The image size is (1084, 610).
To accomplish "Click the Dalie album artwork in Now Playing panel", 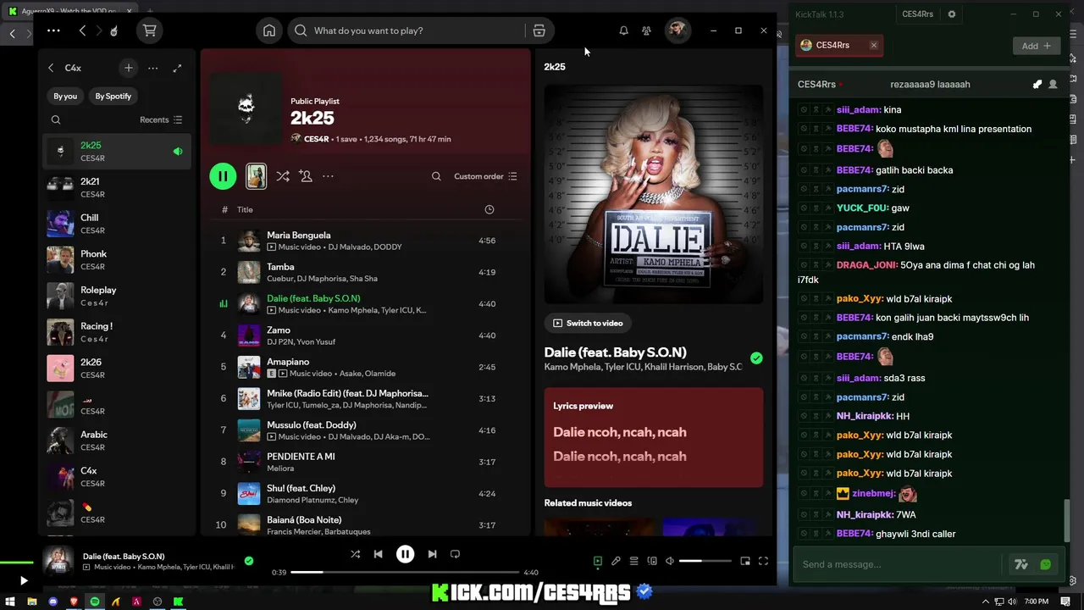I will pyautogui.click(x=653, y=194).
